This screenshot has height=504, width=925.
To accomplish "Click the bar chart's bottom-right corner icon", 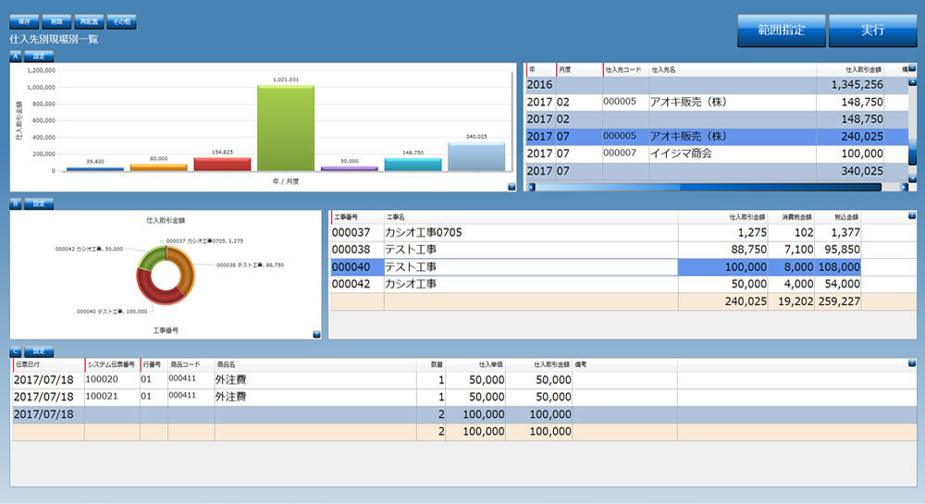I will [x=511, y=186].
